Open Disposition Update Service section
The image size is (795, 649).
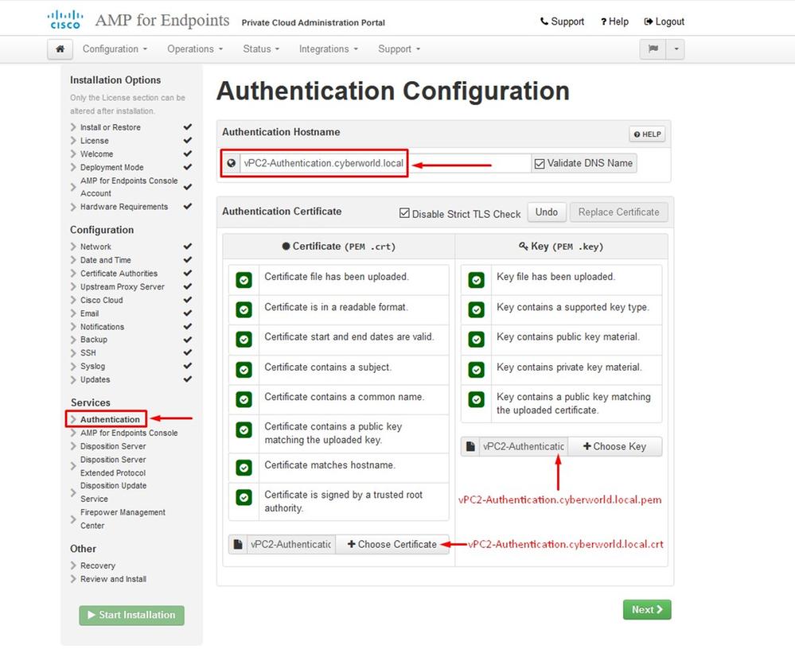tap(113, 492)
